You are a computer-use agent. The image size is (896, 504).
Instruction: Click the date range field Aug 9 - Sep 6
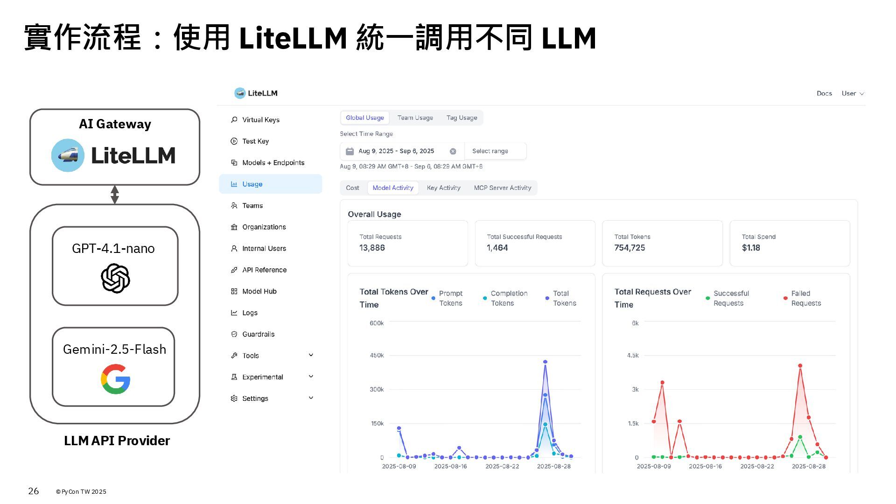[x=402, y=151]
